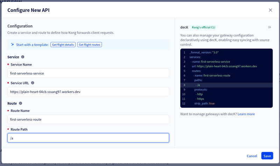
Task: Click the info icon beside Service heading
Action: pyautogui.click(x=23, y=57)
